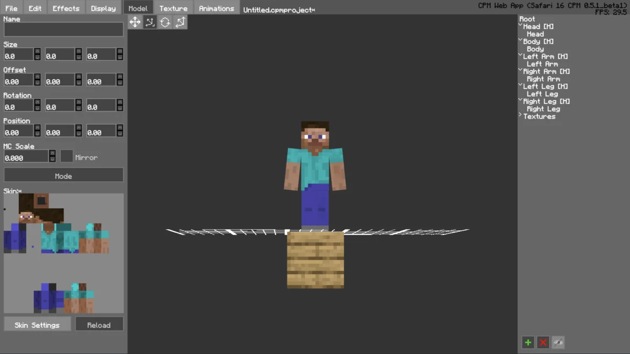Screen dimensions: 630x354
Task: Click the down arrow on Position Z
Action: pyautogui.click(x=120, y=134)
